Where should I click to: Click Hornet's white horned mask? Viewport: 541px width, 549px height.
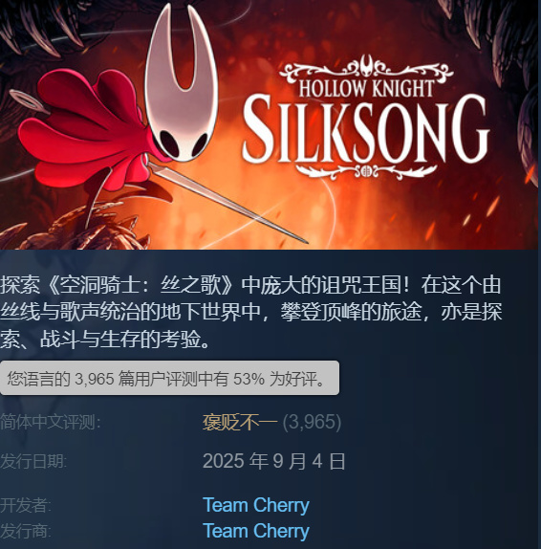pos(181,91)
